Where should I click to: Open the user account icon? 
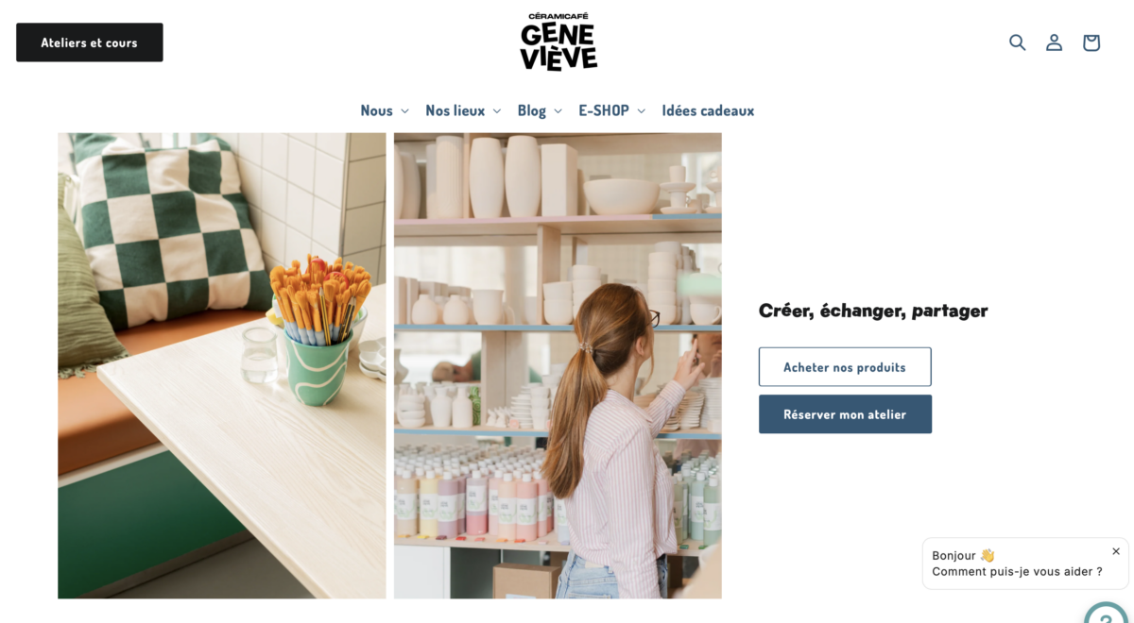click(x=1054, y=42)
